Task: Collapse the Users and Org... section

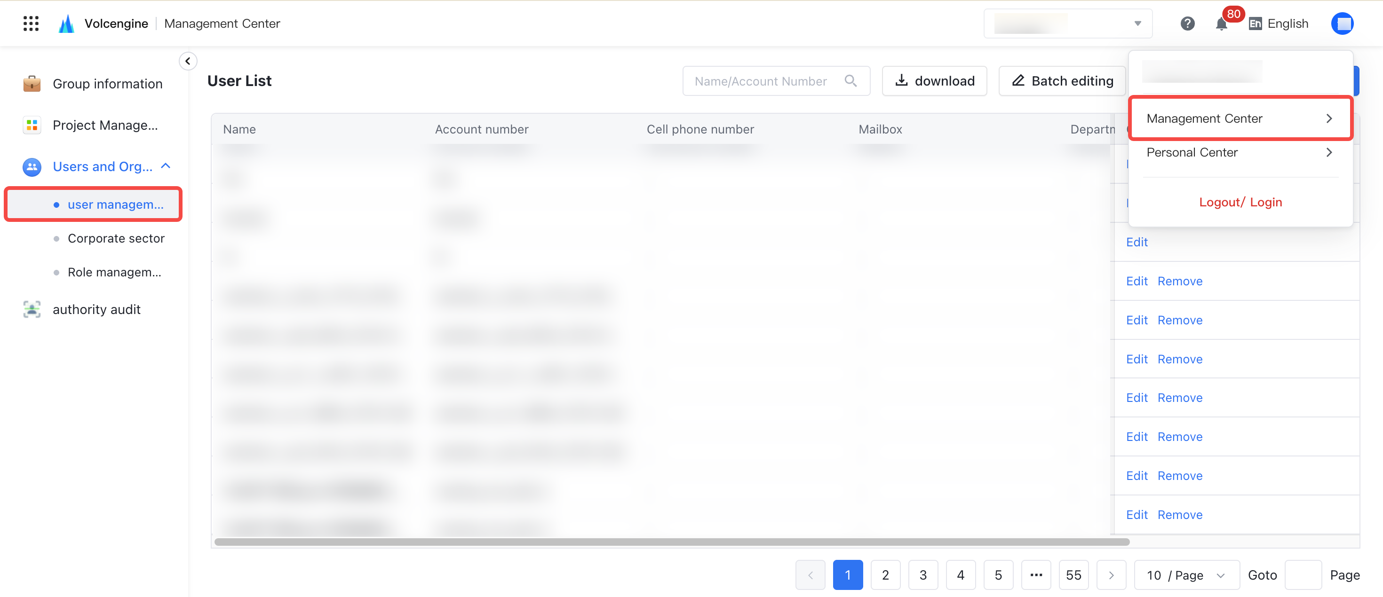Action: (x=166, y=166)
